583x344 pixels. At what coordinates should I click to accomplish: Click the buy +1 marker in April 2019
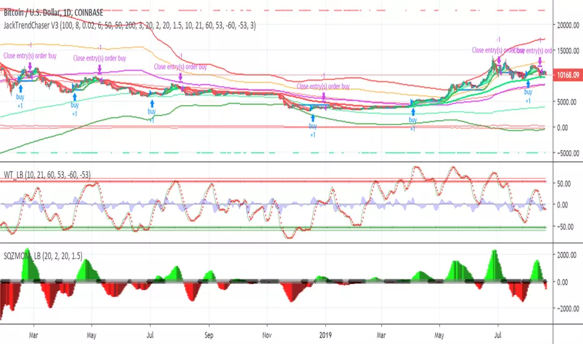[x=413, y=119]
